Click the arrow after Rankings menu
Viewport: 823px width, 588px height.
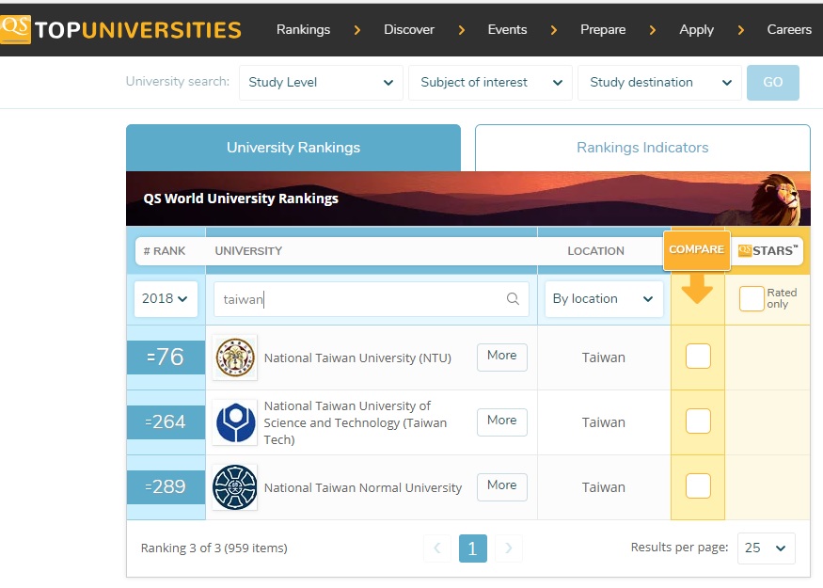point(357,30)
